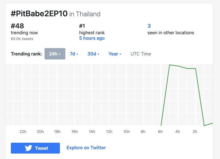Click the #PitBabe2EP10 hashtag title

tap(39, 14)
